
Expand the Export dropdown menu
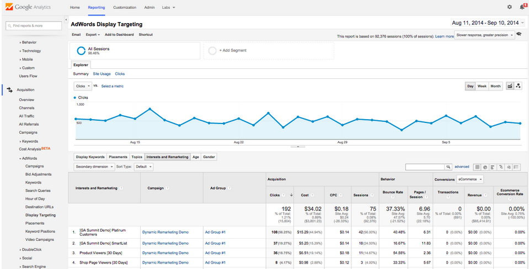93,35
